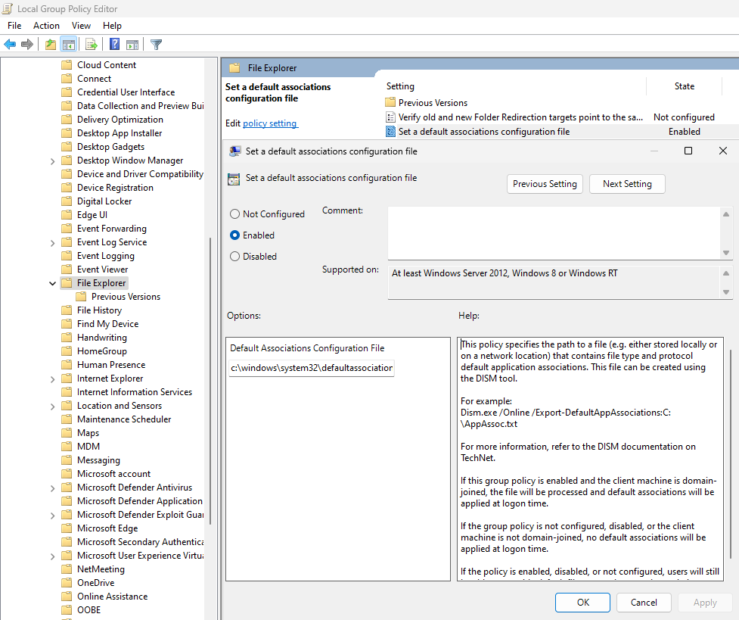This screenshot has height=620, width=739.
Task: Open the Help menu
Action: (x=112, y=26)
